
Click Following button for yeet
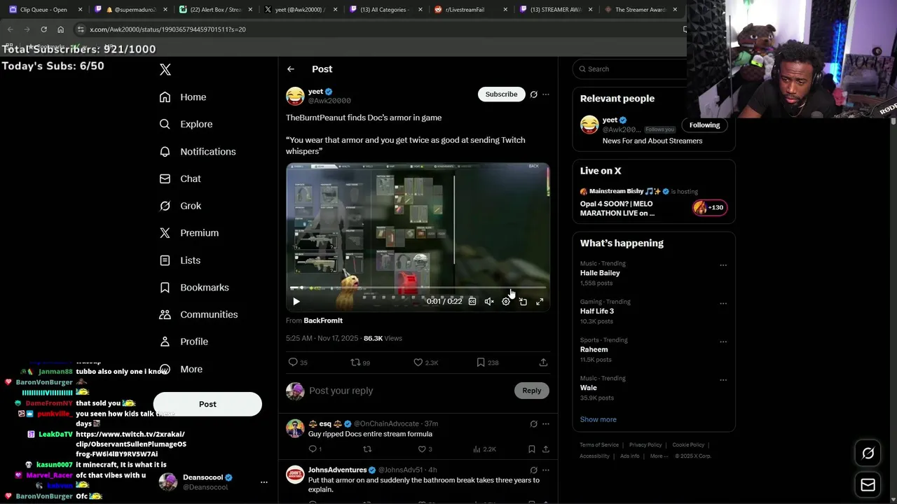click(704, 125)
